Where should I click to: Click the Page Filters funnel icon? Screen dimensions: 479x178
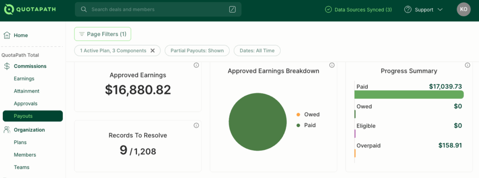coord(81,34)
